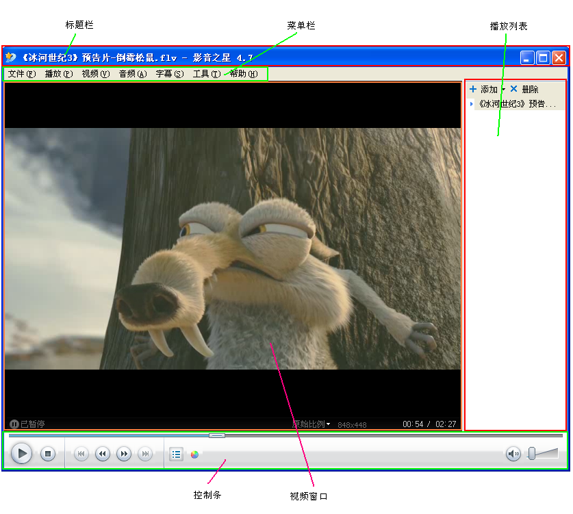Image resolution: width=573 pixels, height=514 pixels.
Task: Click the volume slider handle
Action: click(x=532, y=453)
